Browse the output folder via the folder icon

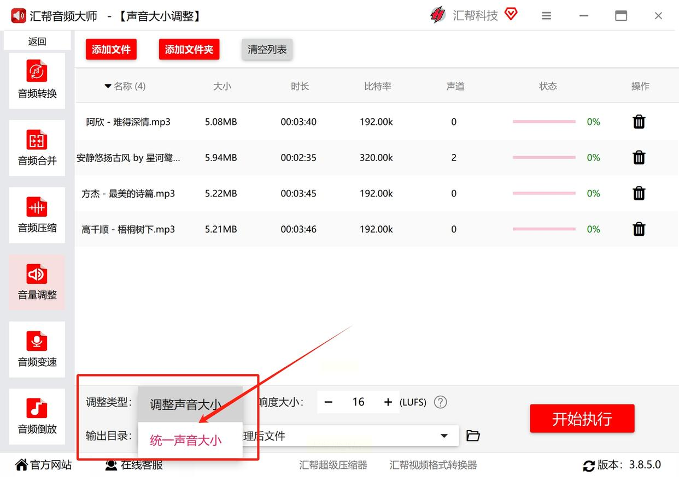[473, 436]
